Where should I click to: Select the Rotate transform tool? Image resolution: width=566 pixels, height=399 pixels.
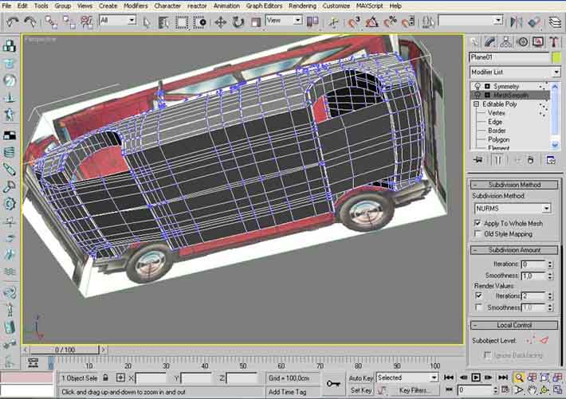238,22
